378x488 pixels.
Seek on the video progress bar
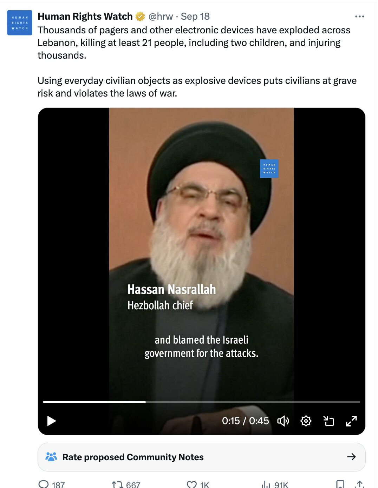(201, 402)
